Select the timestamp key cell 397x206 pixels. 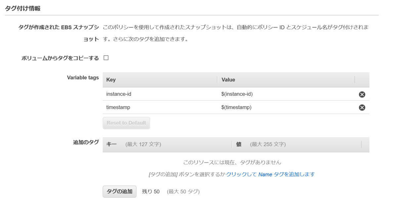[118, 107]
